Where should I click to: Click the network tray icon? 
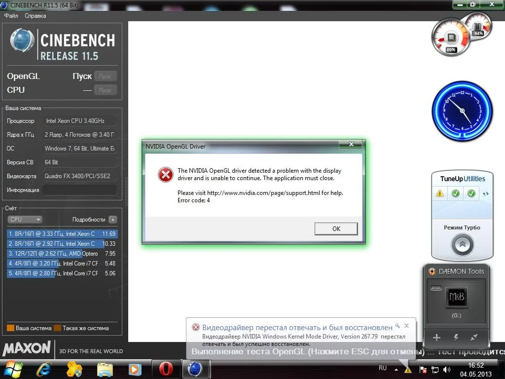click(435, 370)
